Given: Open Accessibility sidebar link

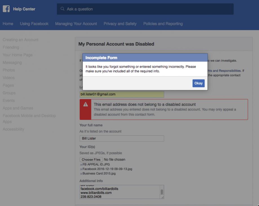Looking at the screenshot, I should point(13,129).
